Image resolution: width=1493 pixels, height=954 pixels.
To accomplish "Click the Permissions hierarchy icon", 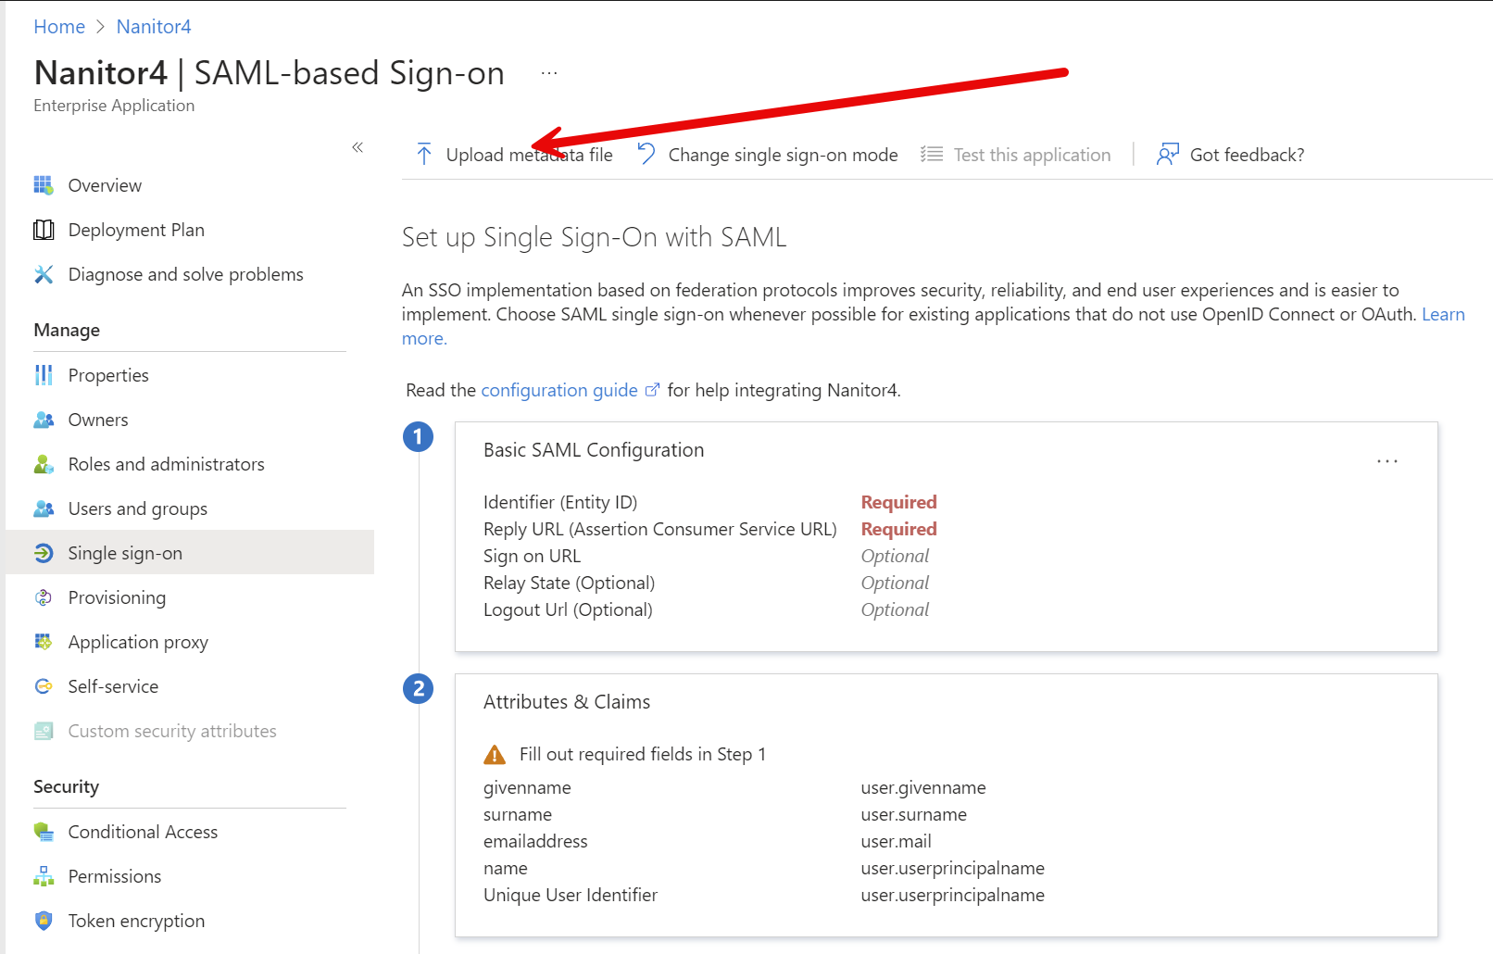I will [x=44, y=876].
